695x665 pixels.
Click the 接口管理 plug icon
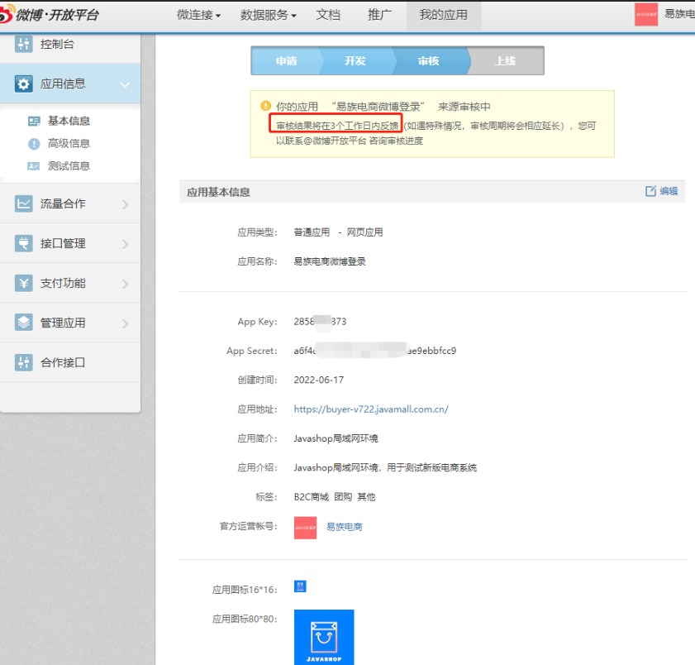click(24, 243)
